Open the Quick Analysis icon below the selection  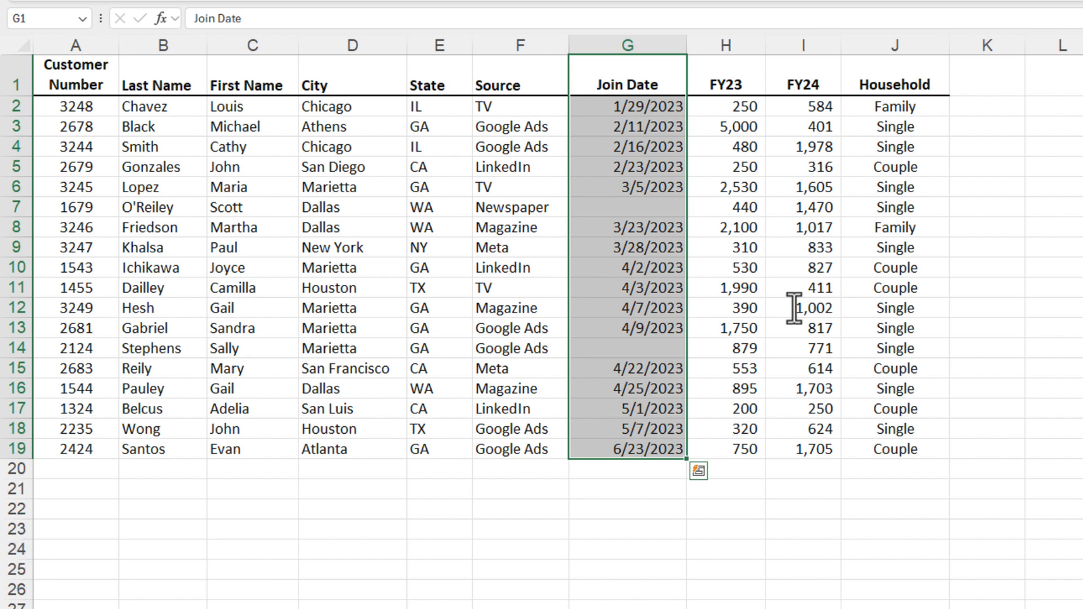699,470
